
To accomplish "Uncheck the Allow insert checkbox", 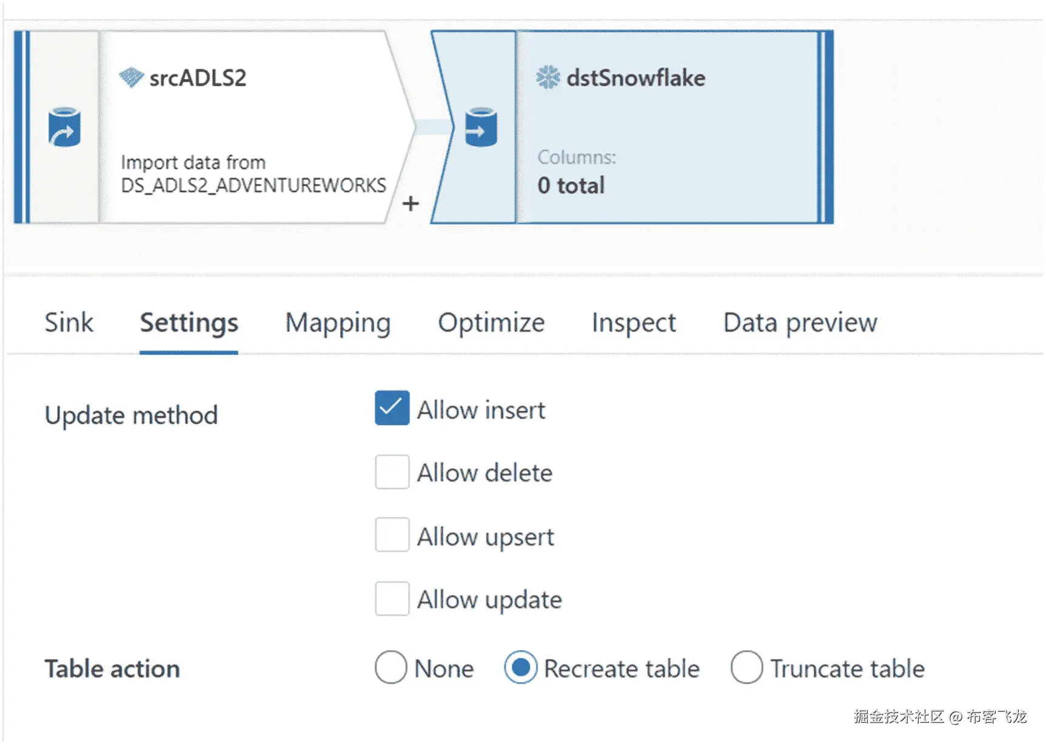I will 392,408.
